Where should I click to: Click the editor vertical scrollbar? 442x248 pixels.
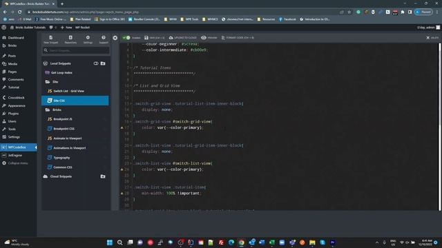tap(439, 127)
